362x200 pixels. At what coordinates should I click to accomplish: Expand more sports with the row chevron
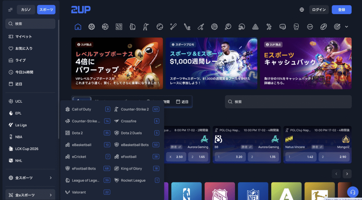click(346, 27)
